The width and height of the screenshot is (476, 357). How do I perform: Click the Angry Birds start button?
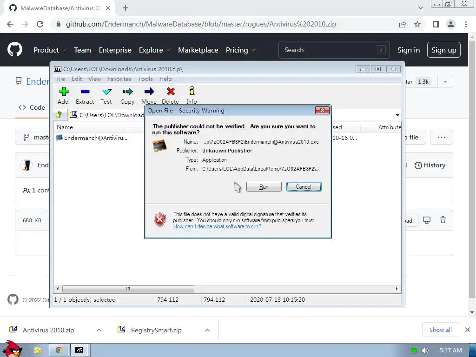pos(12,349)
